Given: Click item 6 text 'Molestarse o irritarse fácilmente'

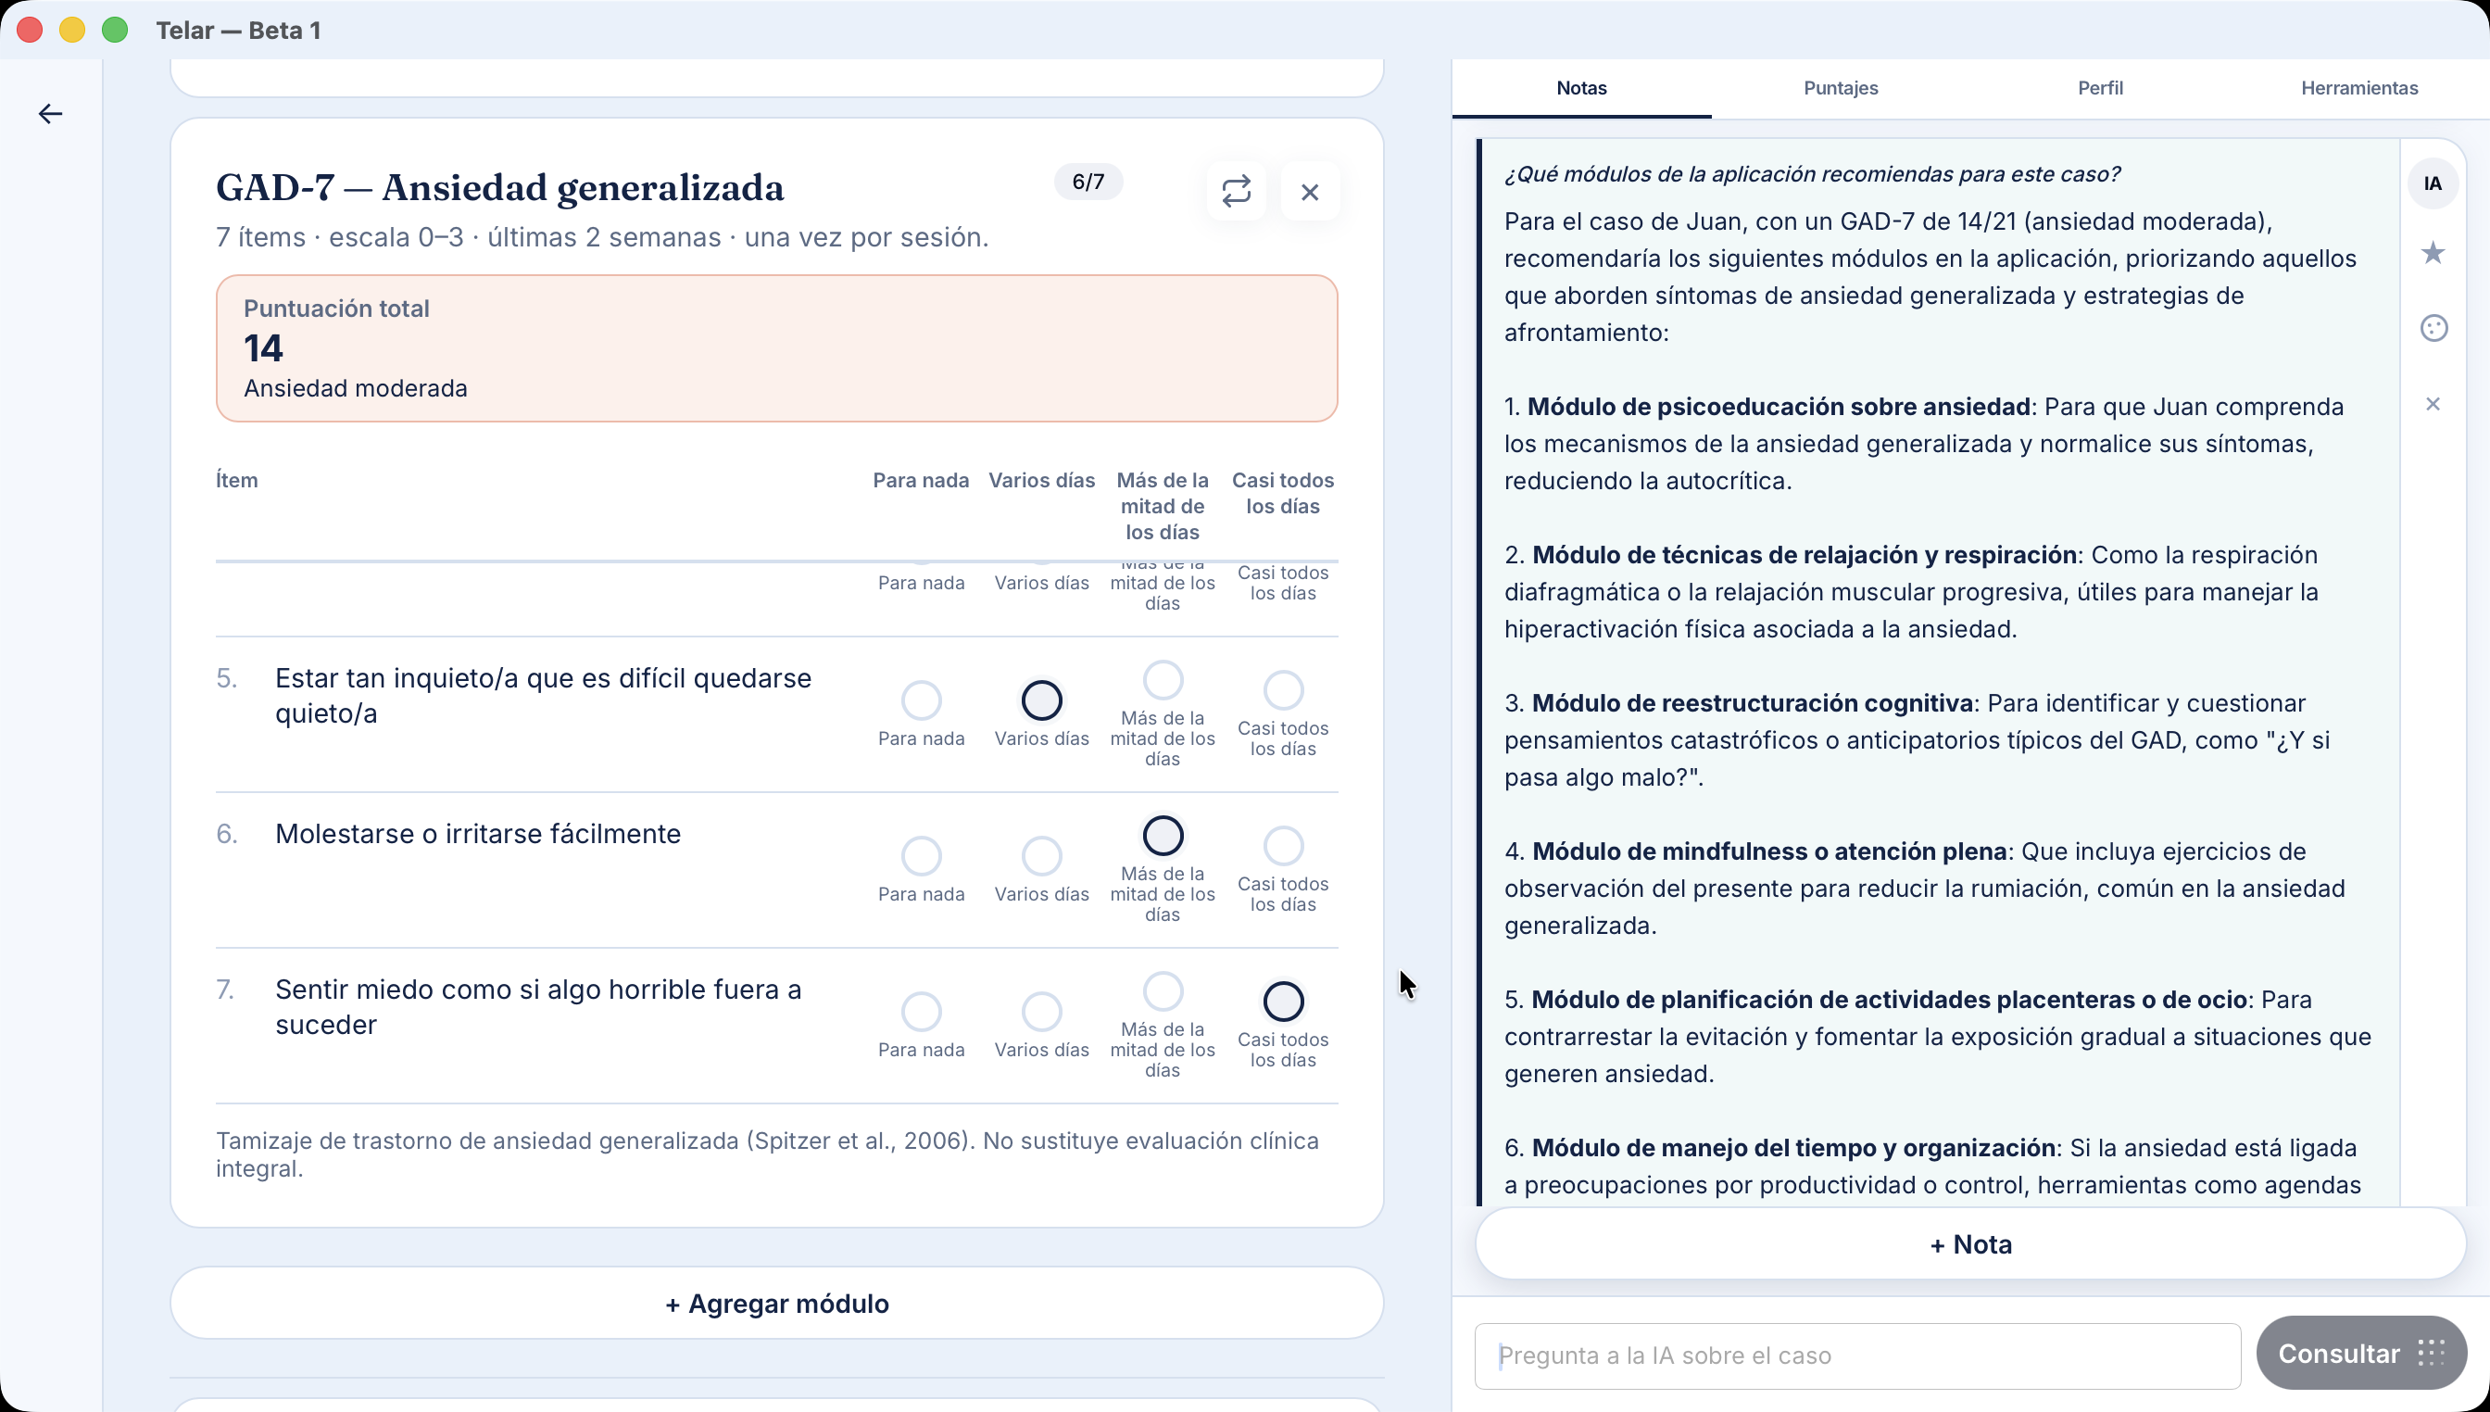Looking at the screenshot, I should (478, 834).
